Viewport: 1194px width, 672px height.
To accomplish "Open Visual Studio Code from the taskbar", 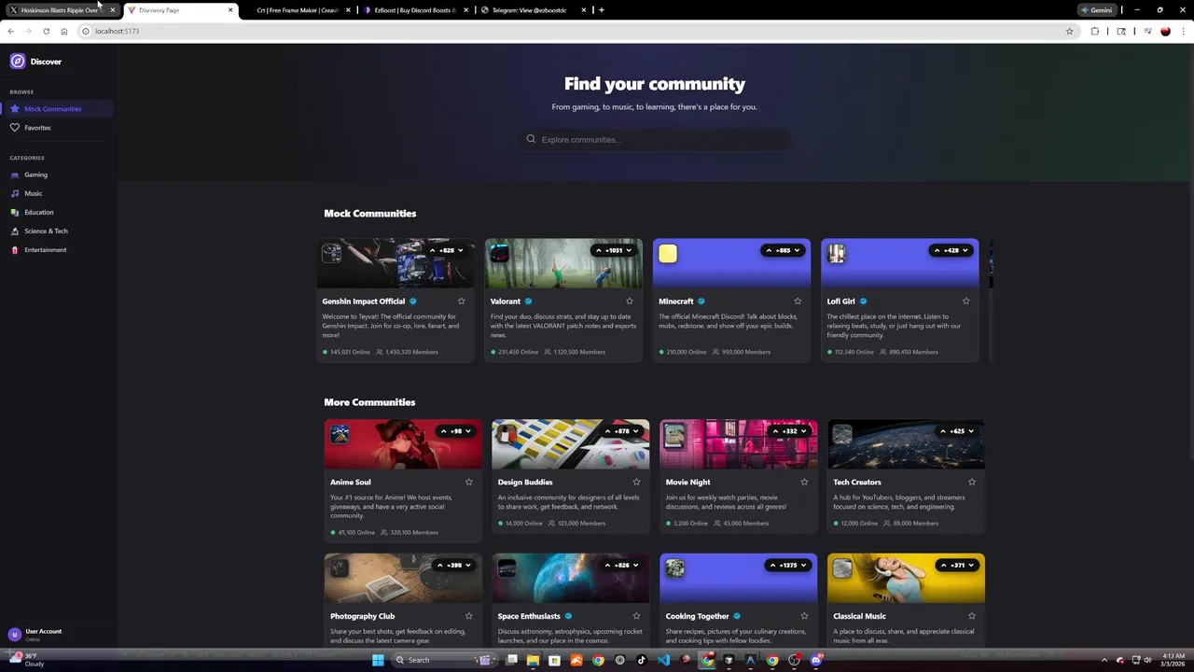I will 663,660.
